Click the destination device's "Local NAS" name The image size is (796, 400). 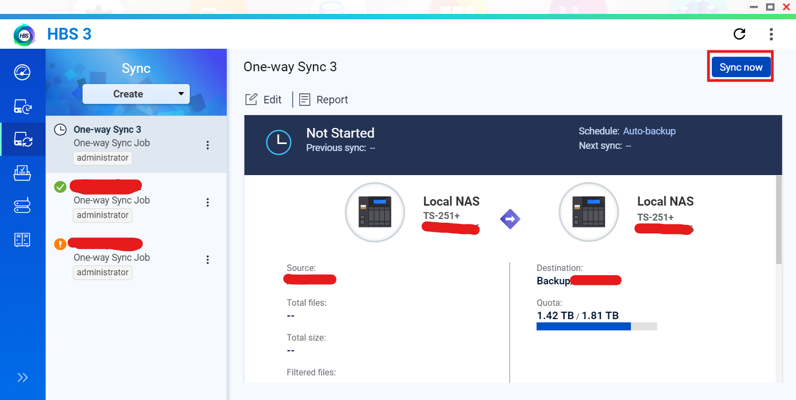[665, 201]
